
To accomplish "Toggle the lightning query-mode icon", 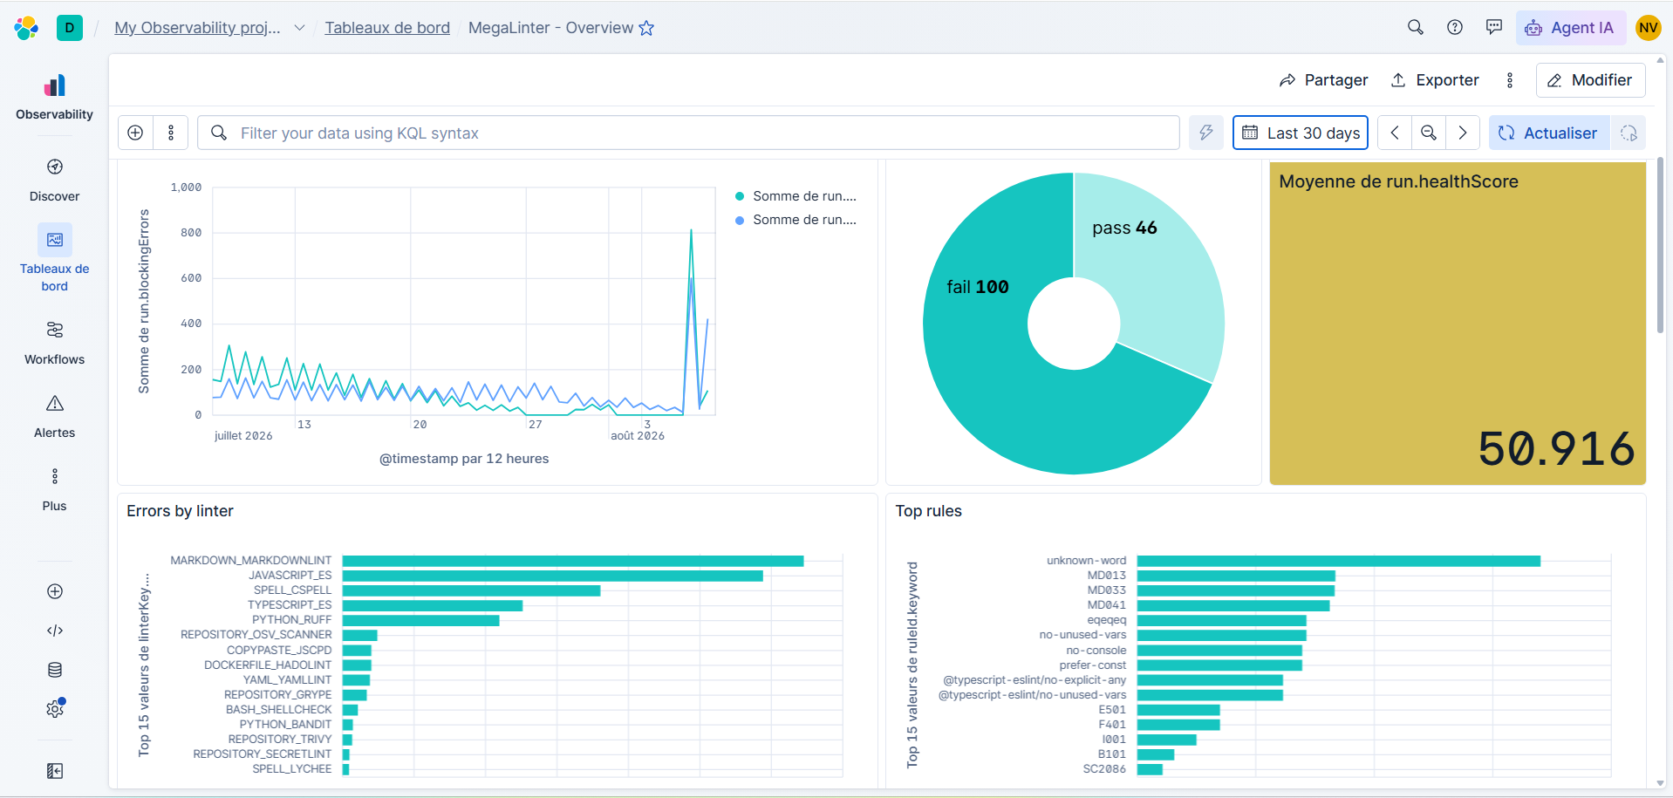I will click(1206, 133).
